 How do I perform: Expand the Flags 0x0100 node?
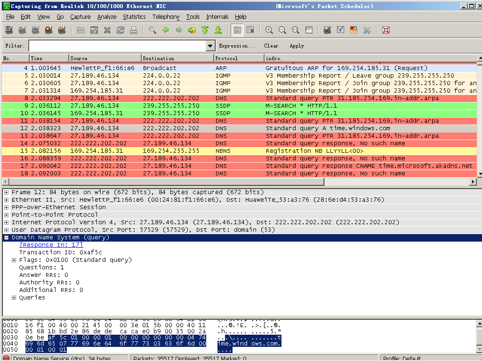(14, 260)
